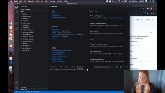Image resolution: width=165 pixels, height=93 pixels.
Task: Open Explorer views ellipsis menu
Action: (x=46, y=6)
